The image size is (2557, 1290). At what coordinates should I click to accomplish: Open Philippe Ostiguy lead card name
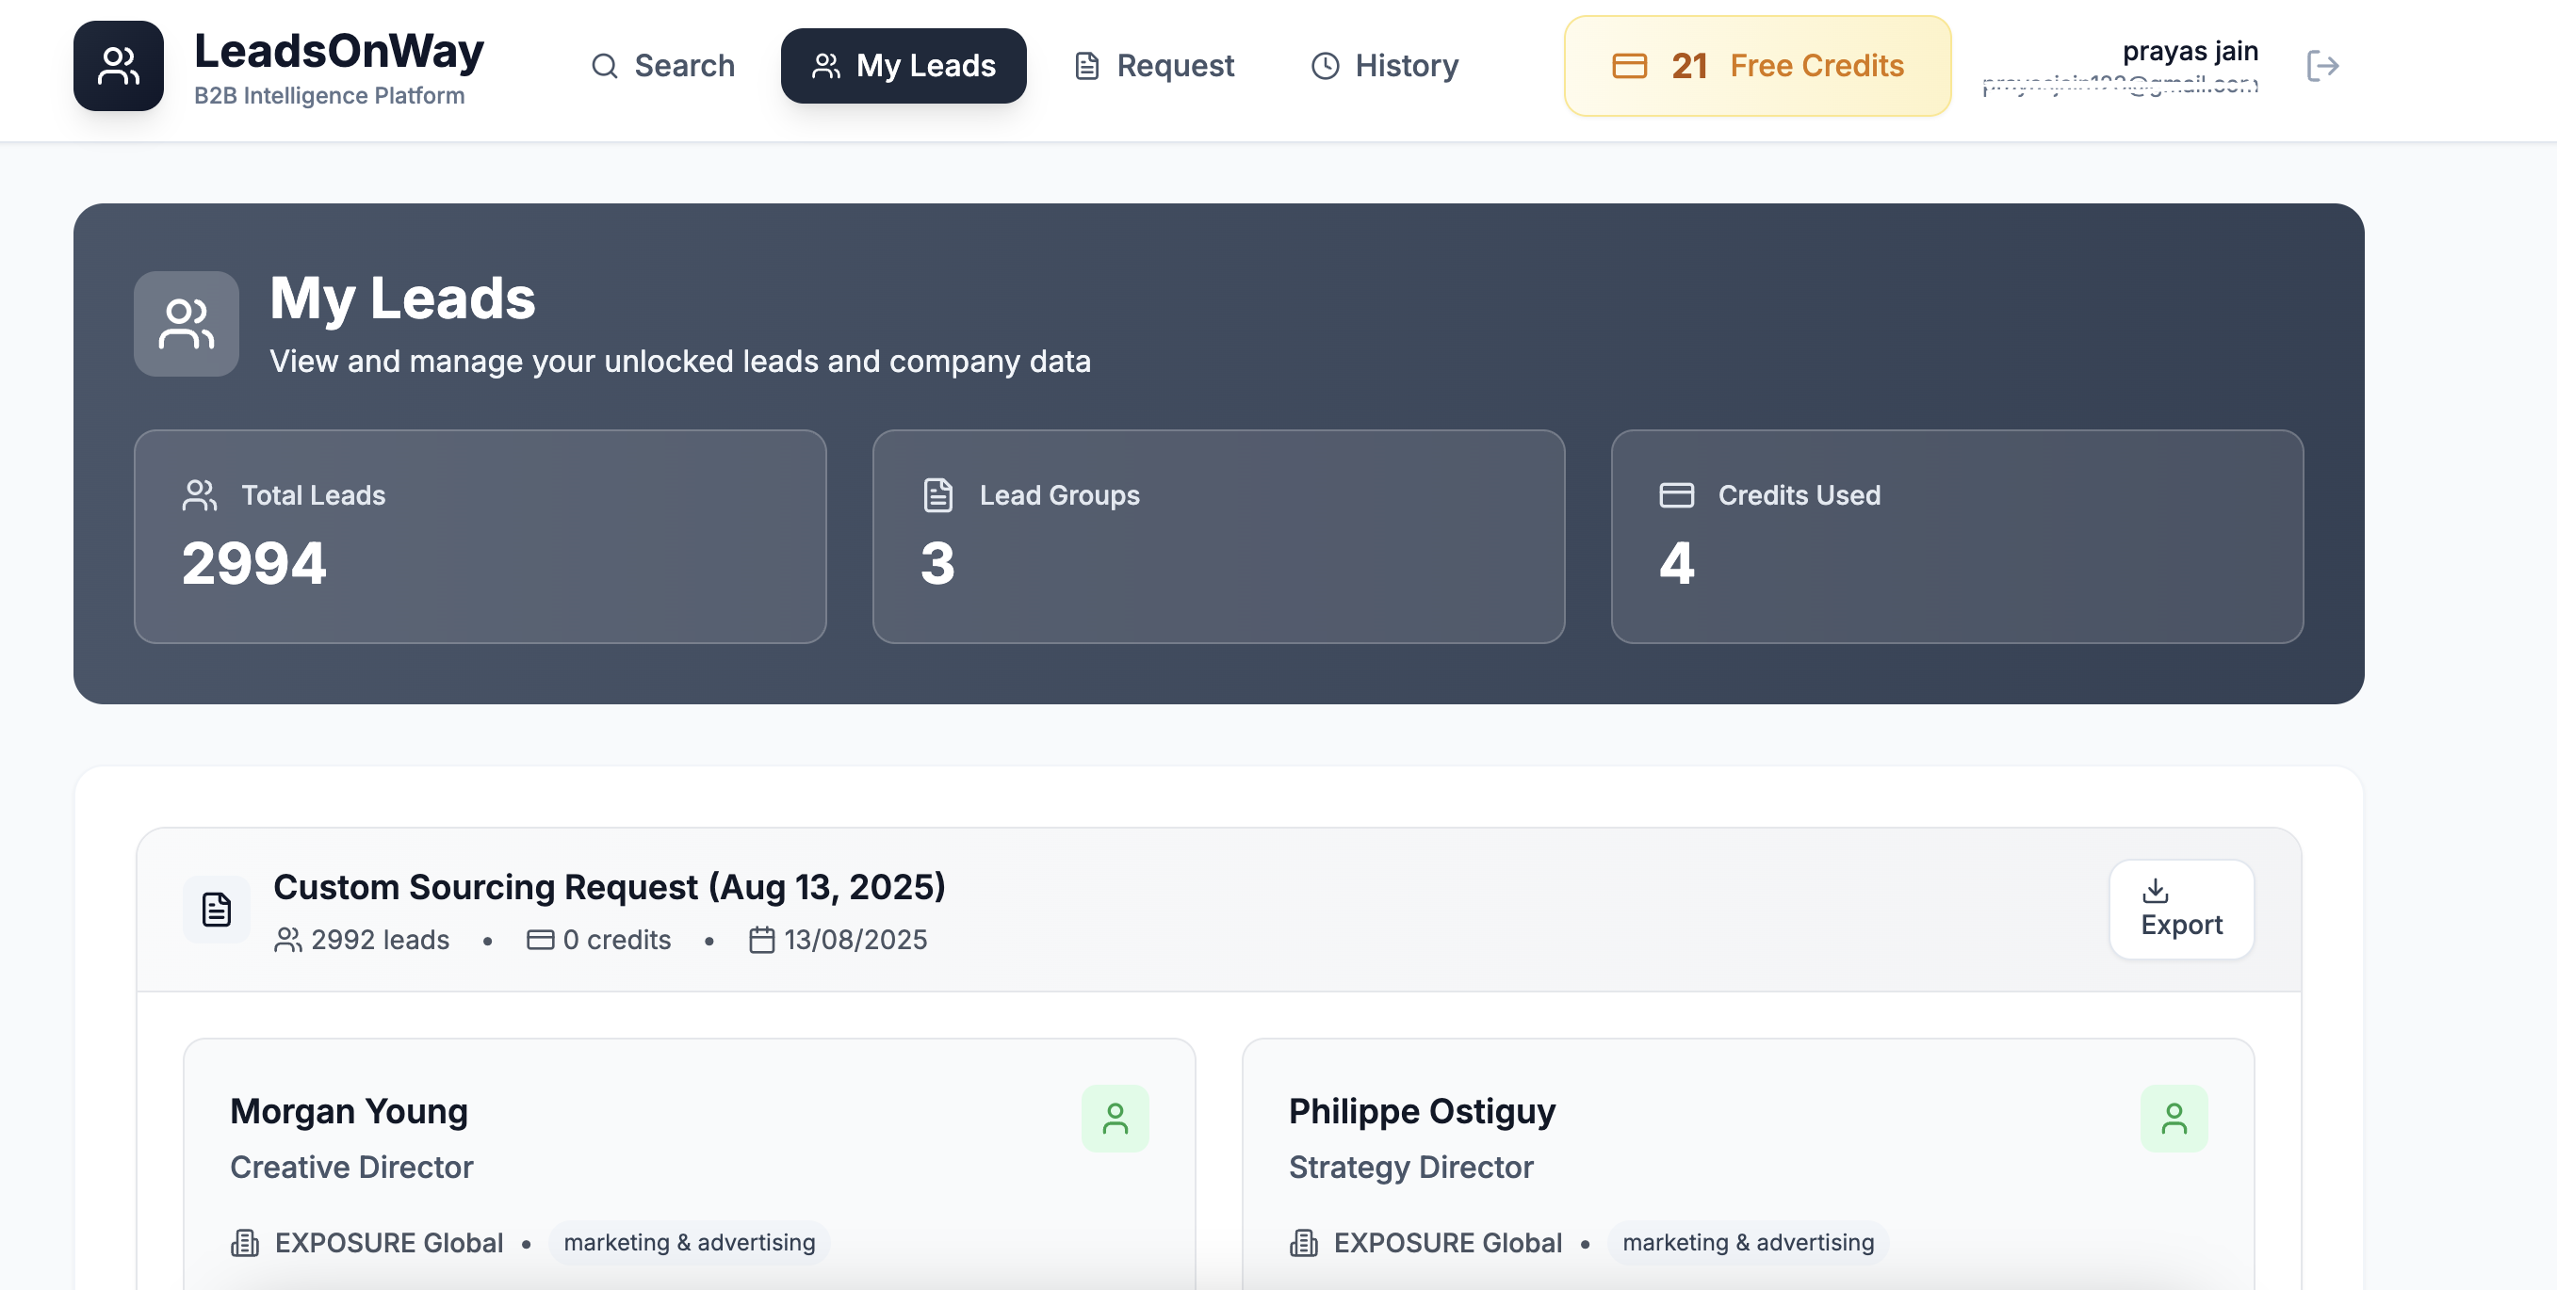click(x=1422, y=1110)
